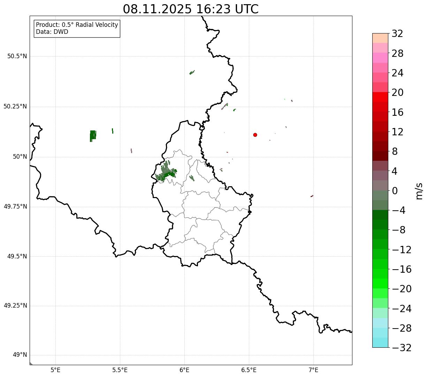427x377 pixels.
Task: Click the 24 colorbar tick label
Action: pos(397,73)
